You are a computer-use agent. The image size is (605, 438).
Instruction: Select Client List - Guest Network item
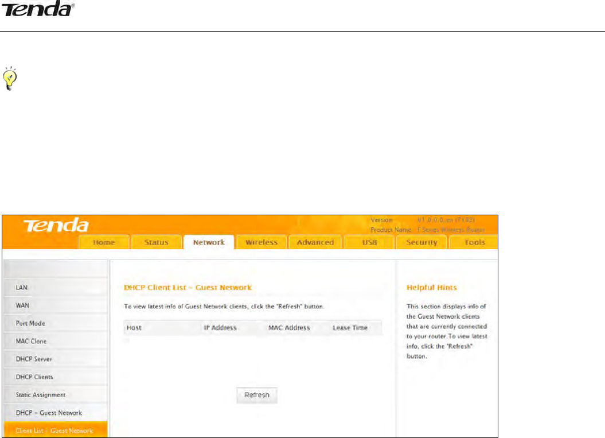[x=56, y=430]
